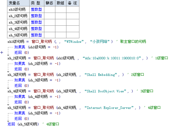Click the 3级窗口 comment
The height and width of the screenshot is (130, 172).
(147, 91)
